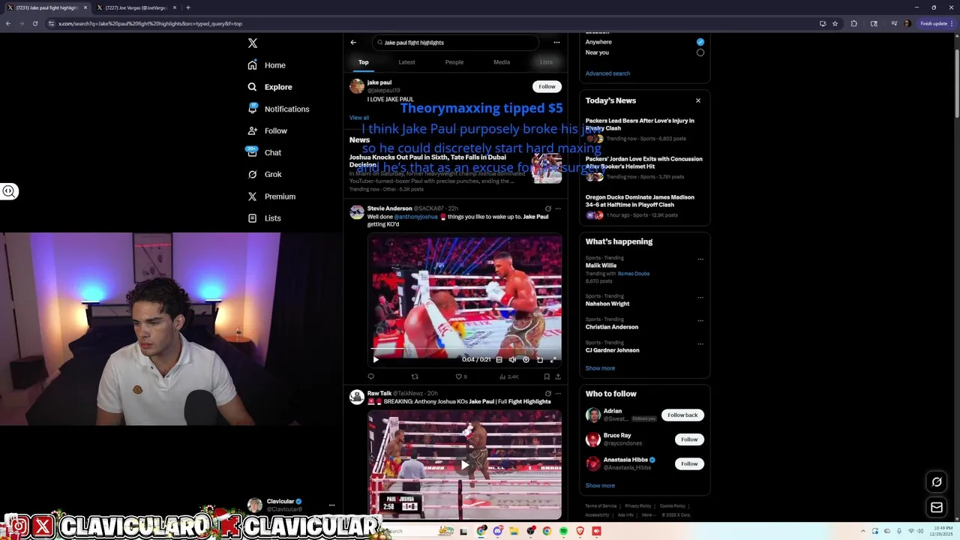
Task: Open Home in the X sidebar
Action: 267,65
